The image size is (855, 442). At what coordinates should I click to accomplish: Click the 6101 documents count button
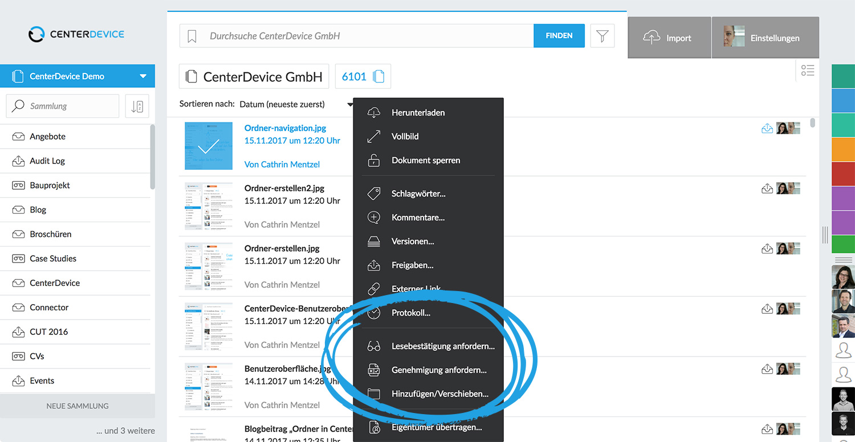click(363, 76)
